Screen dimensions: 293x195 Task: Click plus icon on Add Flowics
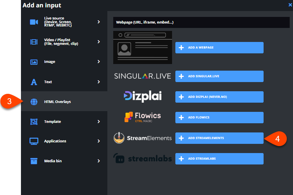181,117
